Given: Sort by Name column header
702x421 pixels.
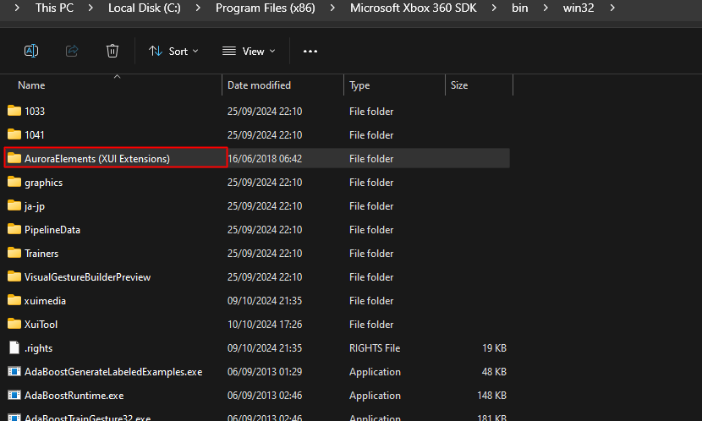Looking at the screenshot, I should [x=31, y=85].
